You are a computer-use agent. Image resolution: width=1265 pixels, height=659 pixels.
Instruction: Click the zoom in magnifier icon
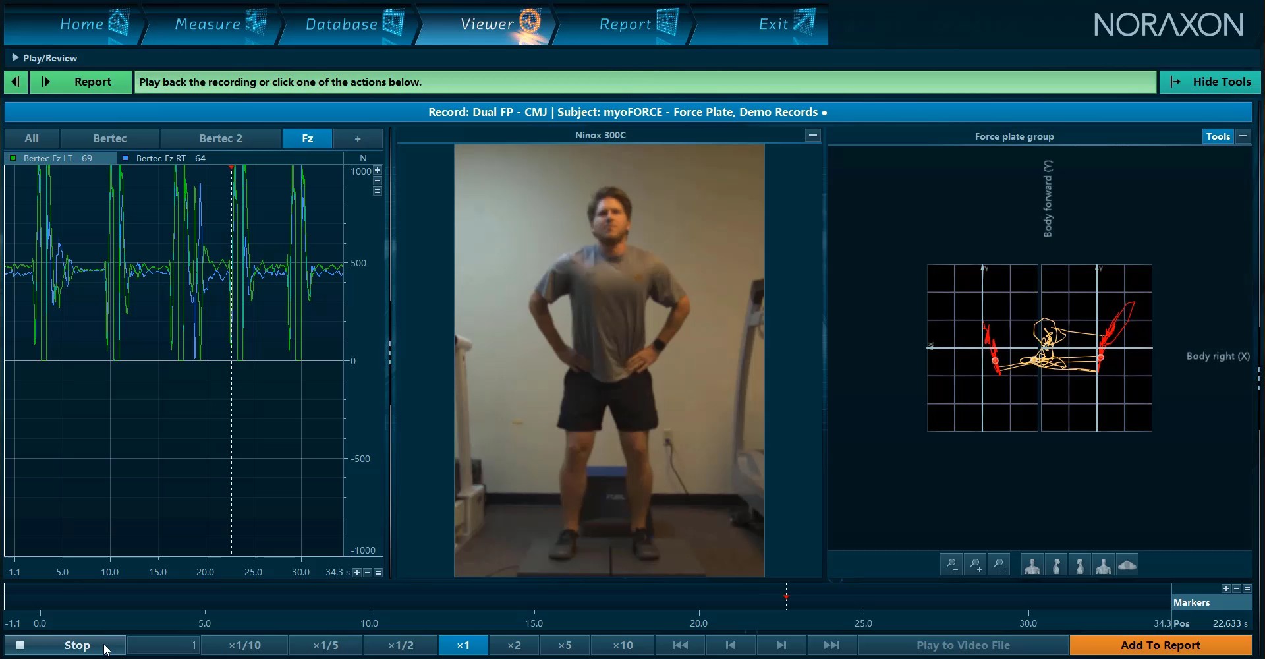975,565
